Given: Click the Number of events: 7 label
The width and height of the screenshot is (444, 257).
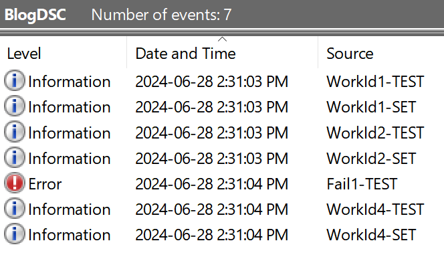Looking at the screenshot, I should pos(161,15).
